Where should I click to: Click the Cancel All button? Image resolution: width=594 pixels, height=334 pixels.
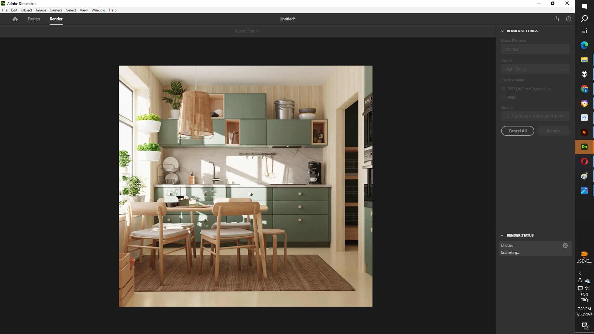pyautogui.click(x=517, y=131)
